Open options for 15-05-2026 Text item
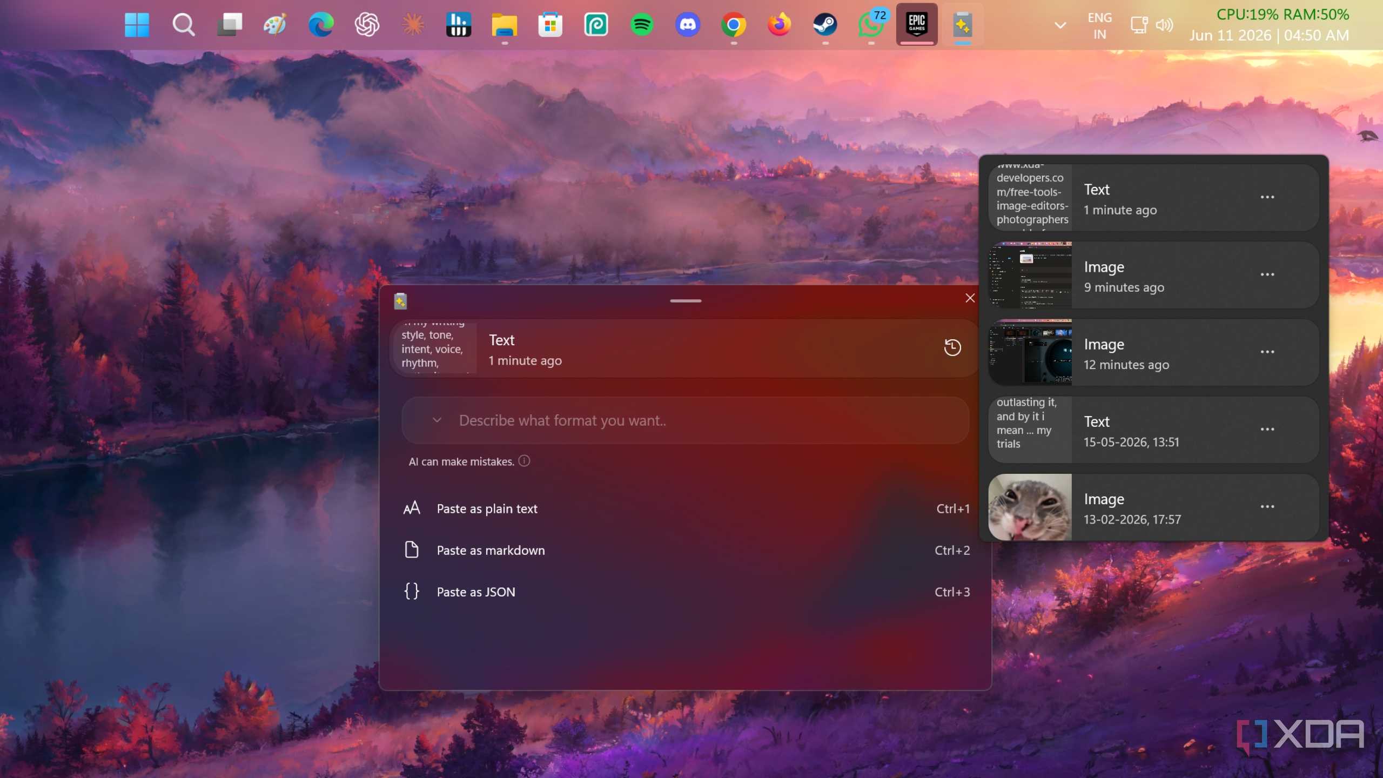 (x=1267, y=429)
